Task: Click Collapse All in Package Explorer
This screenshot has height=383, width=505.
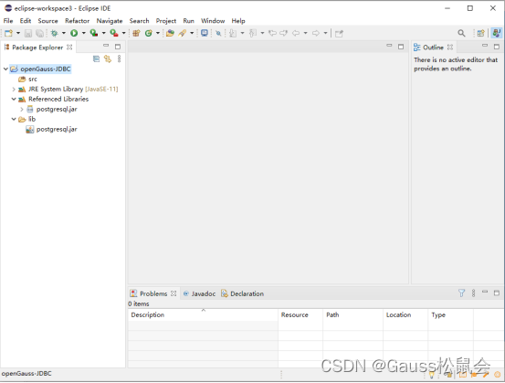Action: tap(96, 59)
